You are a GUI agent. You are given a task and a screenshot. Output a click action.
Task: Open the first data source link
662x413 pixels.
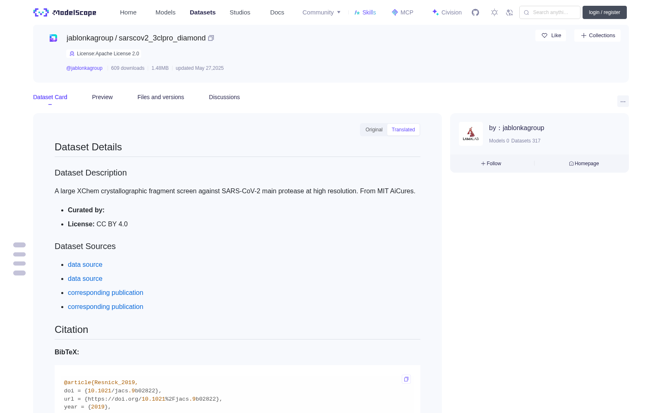[85, 265]
